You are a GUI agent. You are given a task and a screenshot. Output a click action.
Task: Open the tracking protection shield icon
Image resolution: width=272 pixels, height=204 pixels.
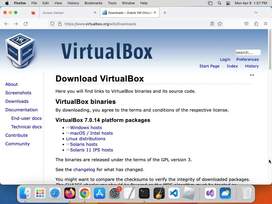coord(52,24)
